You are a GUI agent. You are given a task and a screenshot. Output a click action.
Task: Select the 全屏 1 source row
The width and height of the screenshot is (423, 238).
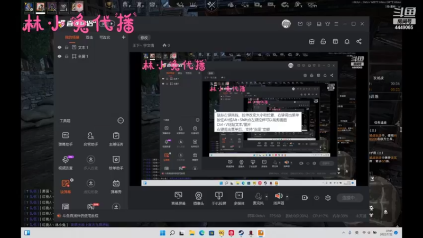91,57
